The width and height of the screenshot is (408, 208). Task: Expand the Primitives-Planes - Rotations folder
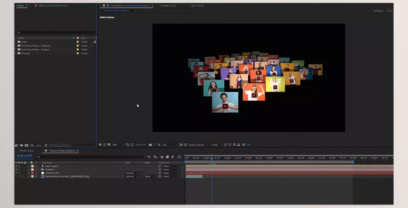[x=15, y=46]
